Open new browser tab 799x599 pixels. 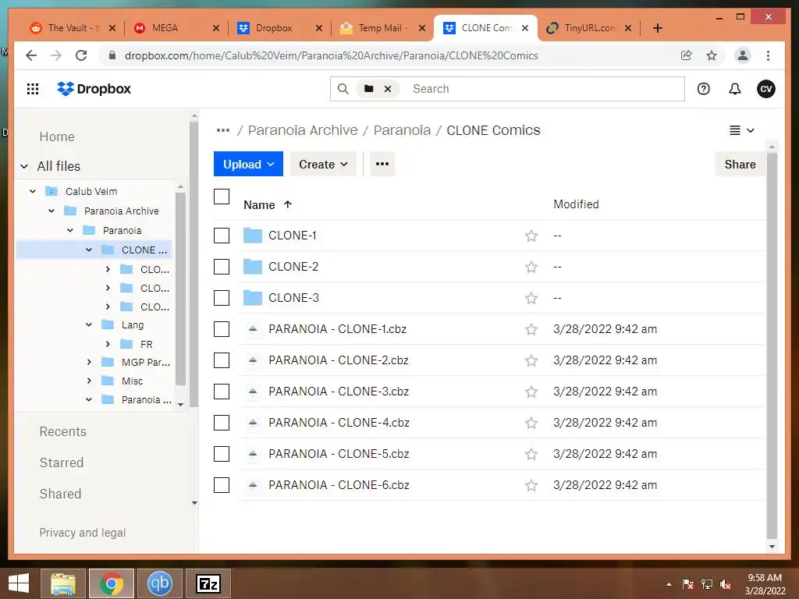pyautogui.click(x=657, y=28)
